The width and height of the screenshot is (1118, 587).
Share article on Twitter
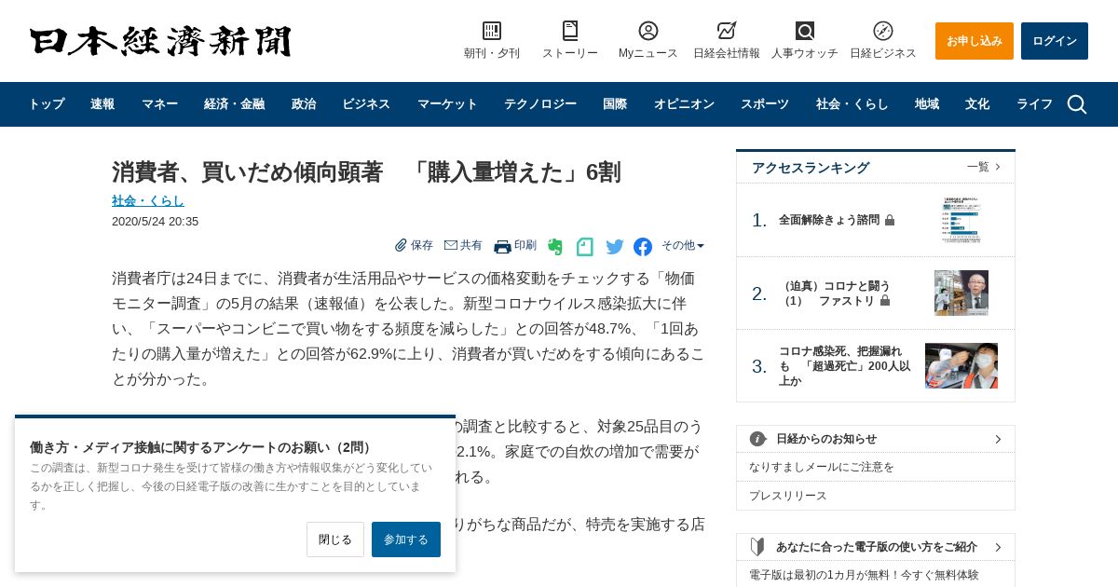click(x=615, y=247)
